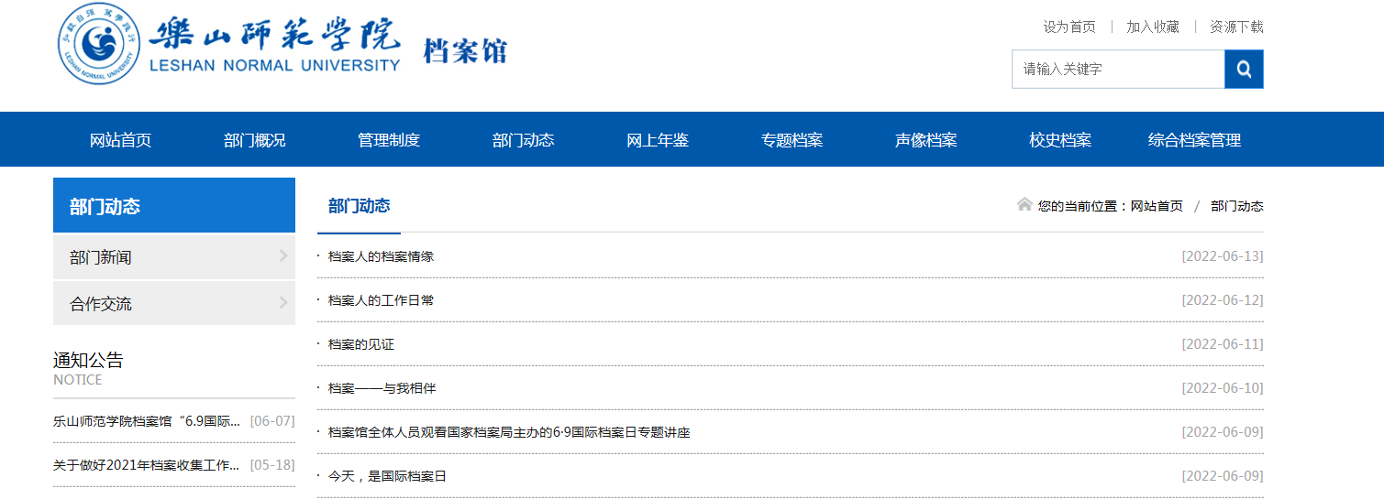1384x499 pixels.
Task: Expand 合作交流 using its chevron arrow
Action: 283,303
